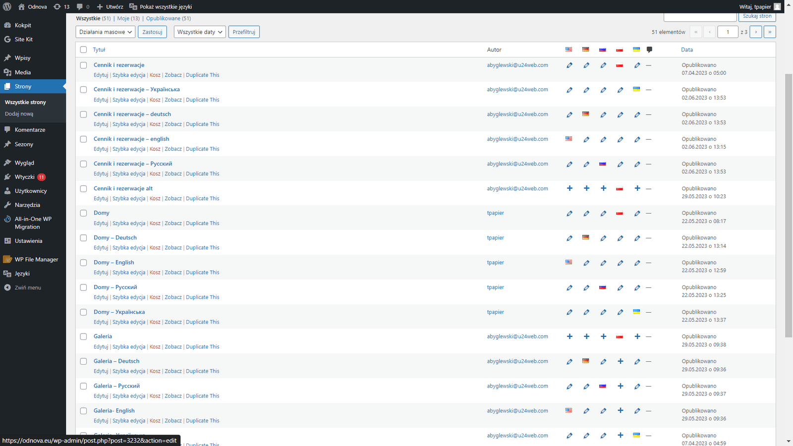Click the Ukrainian flag in Domy – Українська row
Image resolution: width=793 pixels, height=446 pixels.
pyautogui.click(x=636, y=312)
